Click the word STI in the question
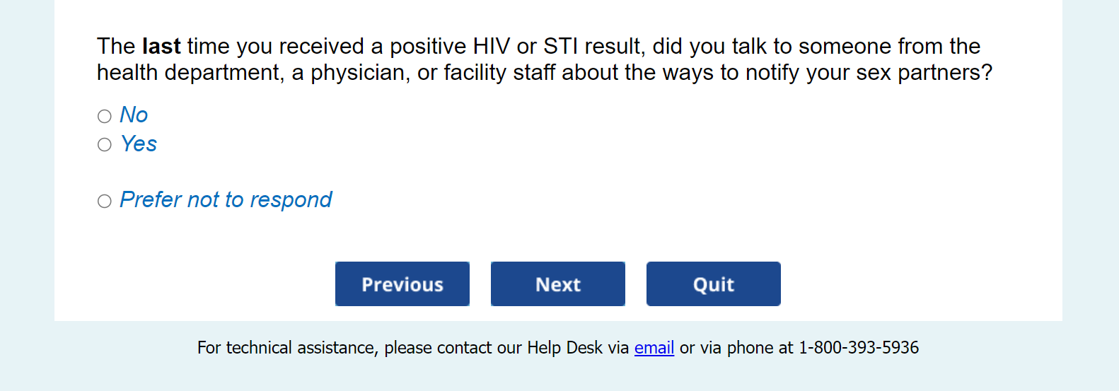 [x=560, y=47]
